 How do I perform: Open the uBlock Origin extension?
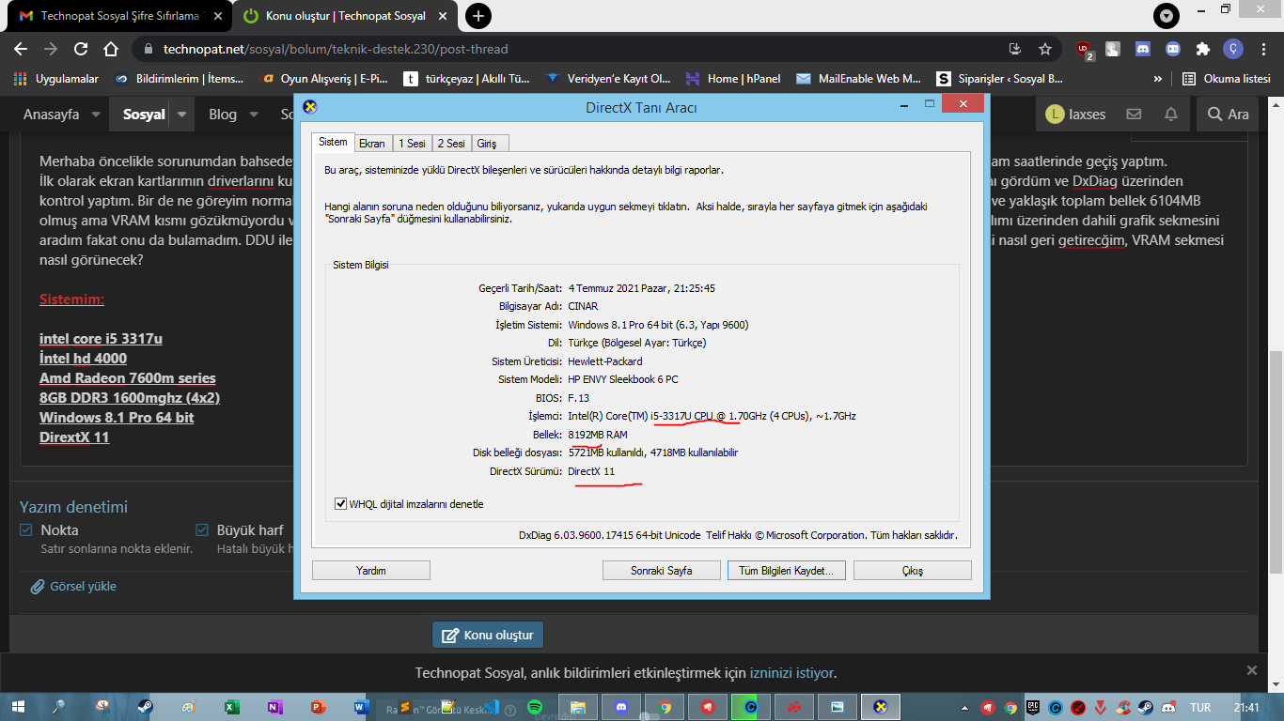(x=1085, y=49)
